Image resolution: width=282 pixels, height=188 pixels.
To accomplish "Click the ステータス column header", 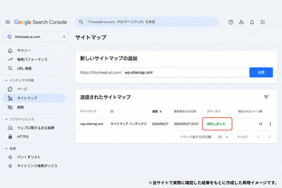I will (213, 111).
